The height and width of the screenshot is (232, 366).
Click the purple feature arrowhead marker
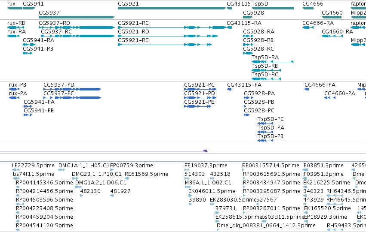coord(206,151)
